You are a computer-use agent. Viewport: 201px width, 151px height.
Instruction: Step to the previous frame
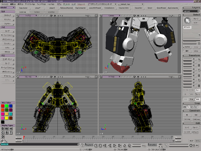click(x=96, y=145)
